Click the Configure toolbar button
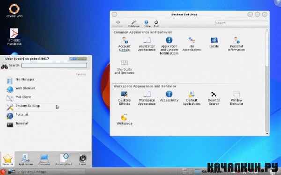 click(x=133, y=24)
